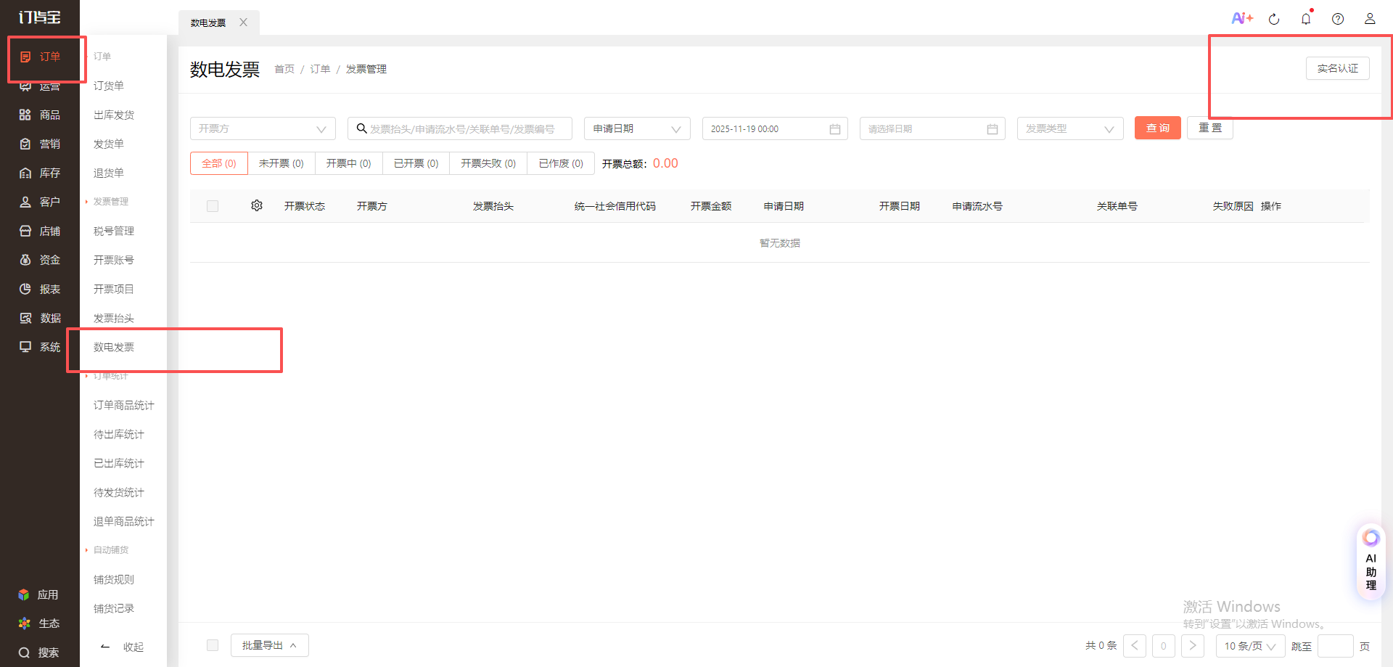The image size is (1393, 667).
Task: Select 库存 in the main sidebar
Action: tap(40, 173)
